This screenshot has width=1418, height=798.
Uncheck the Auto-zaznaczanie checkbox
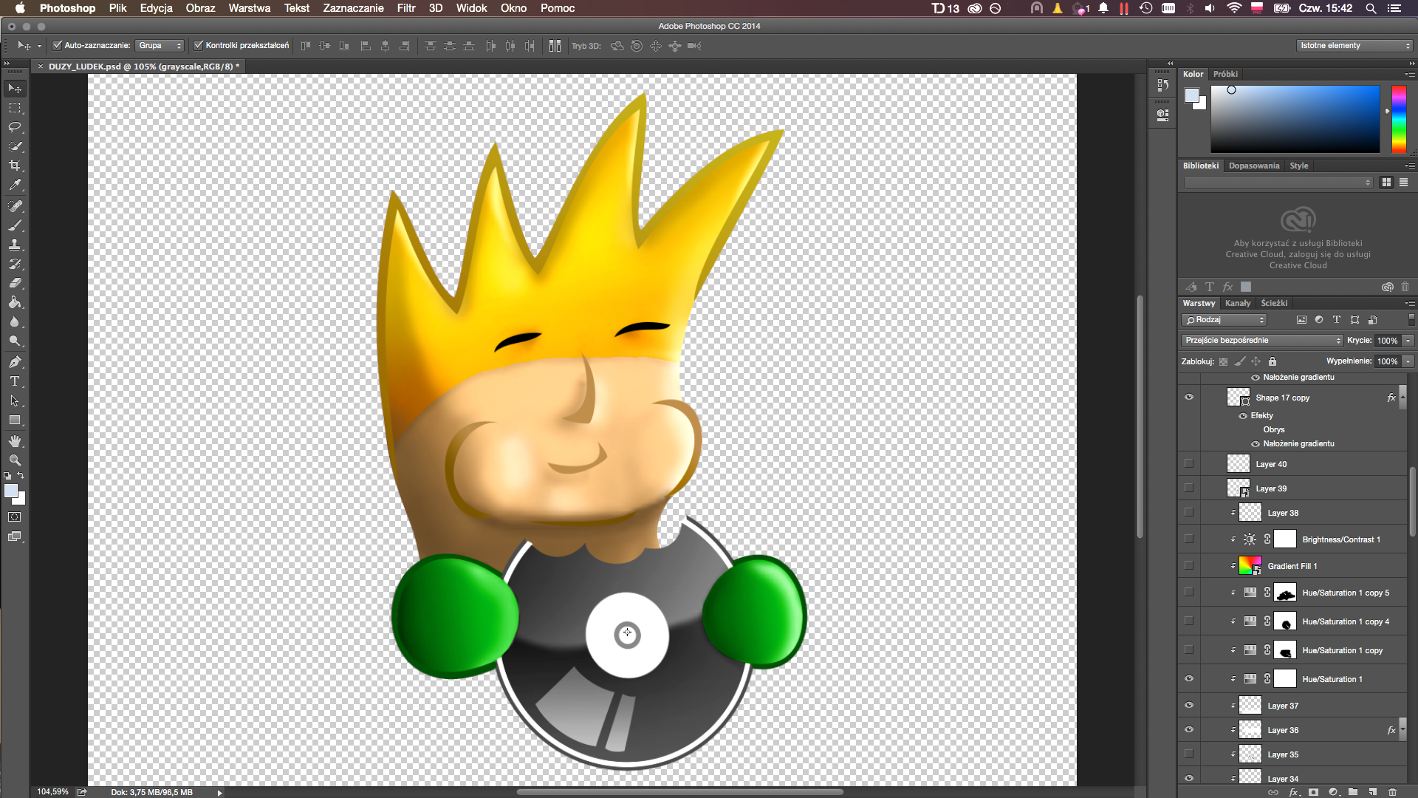click(57, 45)
